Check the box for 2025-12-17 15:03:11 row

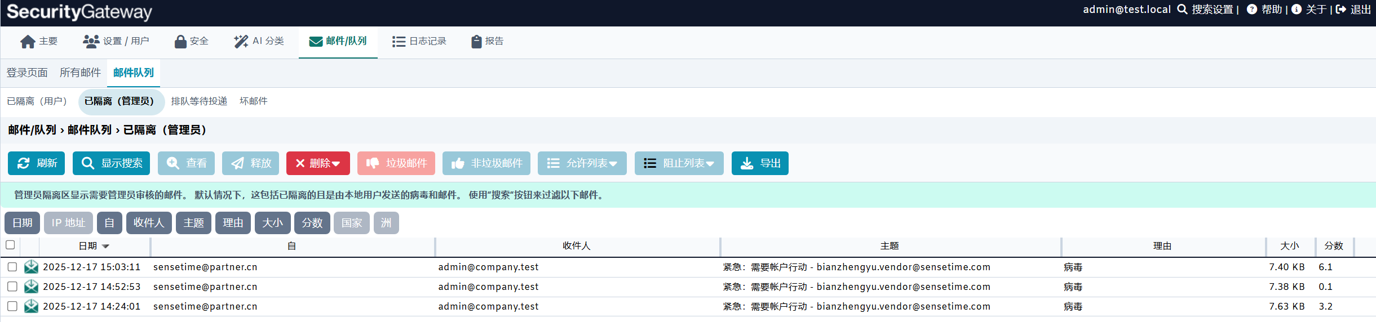(12, 267)
